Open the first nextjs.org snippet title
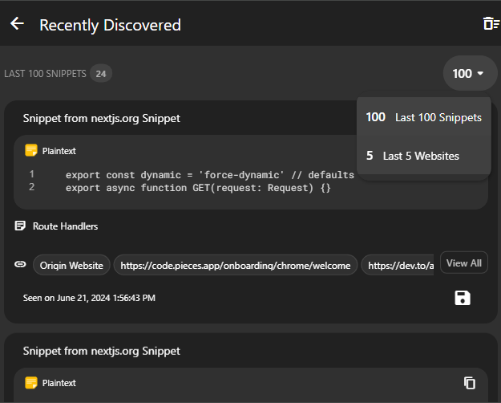Image resolution: width=501 pixels, height=403 pixels. click(x=101, y=118)
